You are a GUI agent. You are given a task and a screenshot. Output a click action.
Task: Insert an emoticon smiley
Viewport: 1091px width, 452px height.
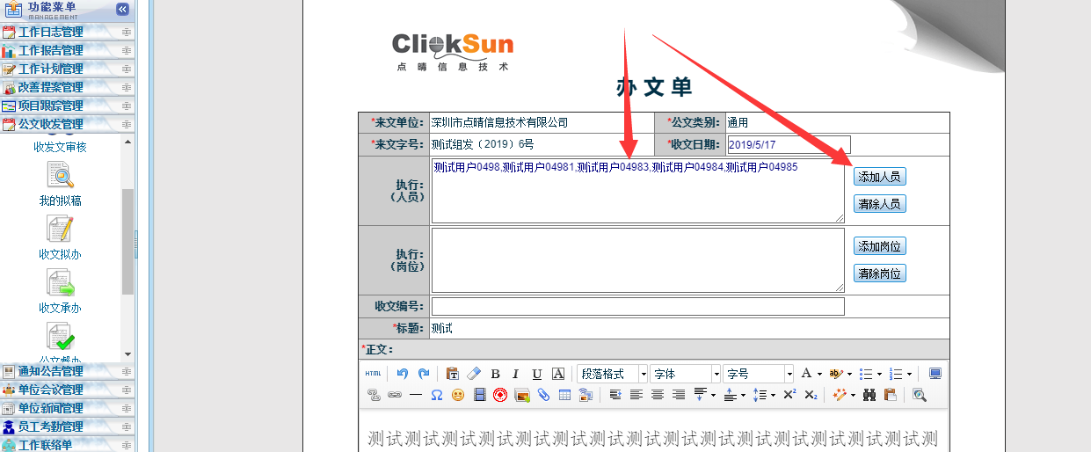[x=458, y=395]
